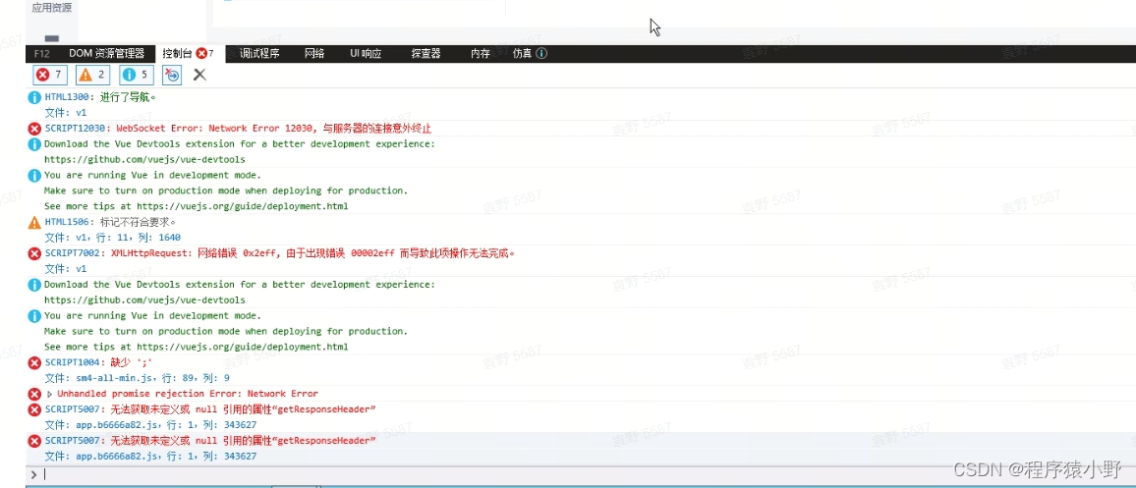
Task: Switch to the DOM 资源管理器 tab
Action: pyautogui.click(x=106, y=54)
